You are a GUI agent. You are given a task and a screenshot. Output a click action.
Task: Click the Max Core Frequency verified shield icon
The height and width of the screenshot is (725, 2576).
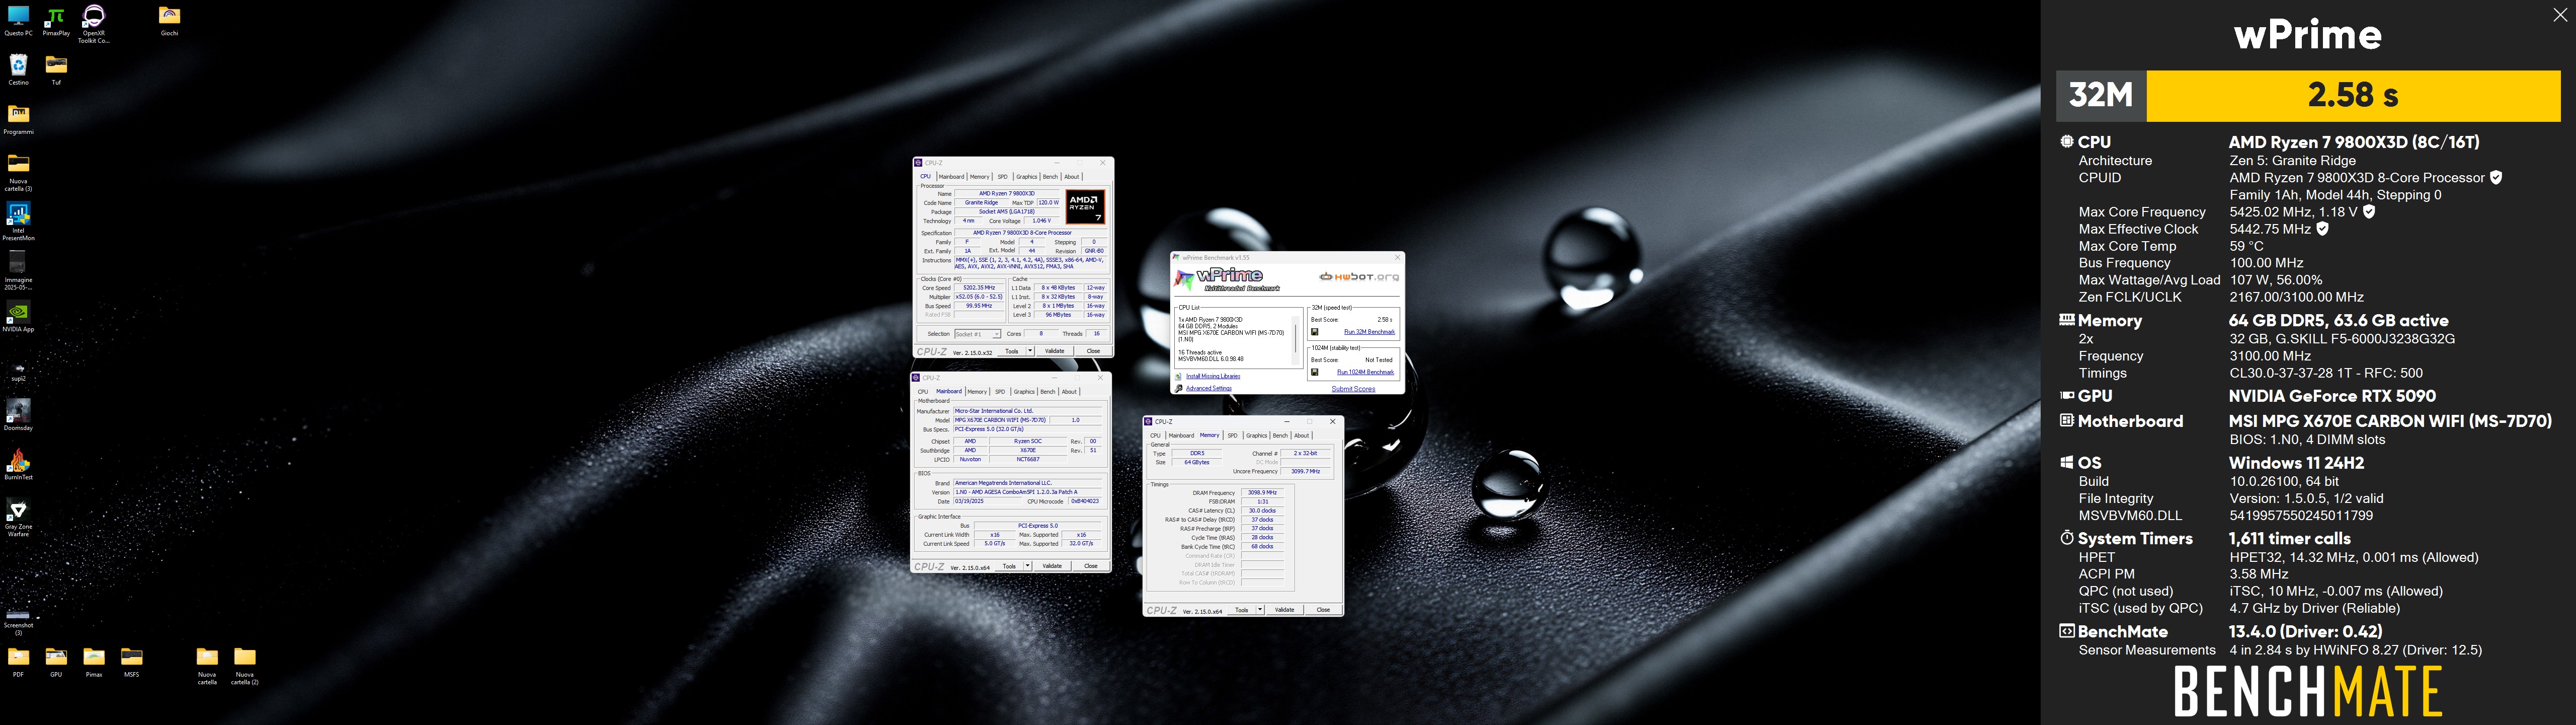(x=2369, y=211)
